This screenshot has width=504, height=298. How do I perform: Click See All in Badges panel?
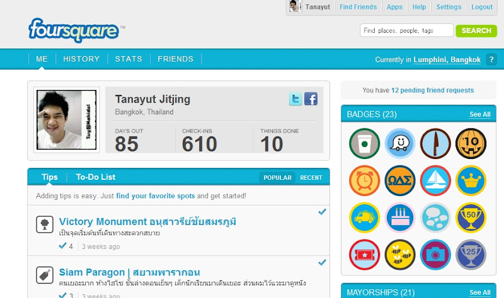point(479,114)
